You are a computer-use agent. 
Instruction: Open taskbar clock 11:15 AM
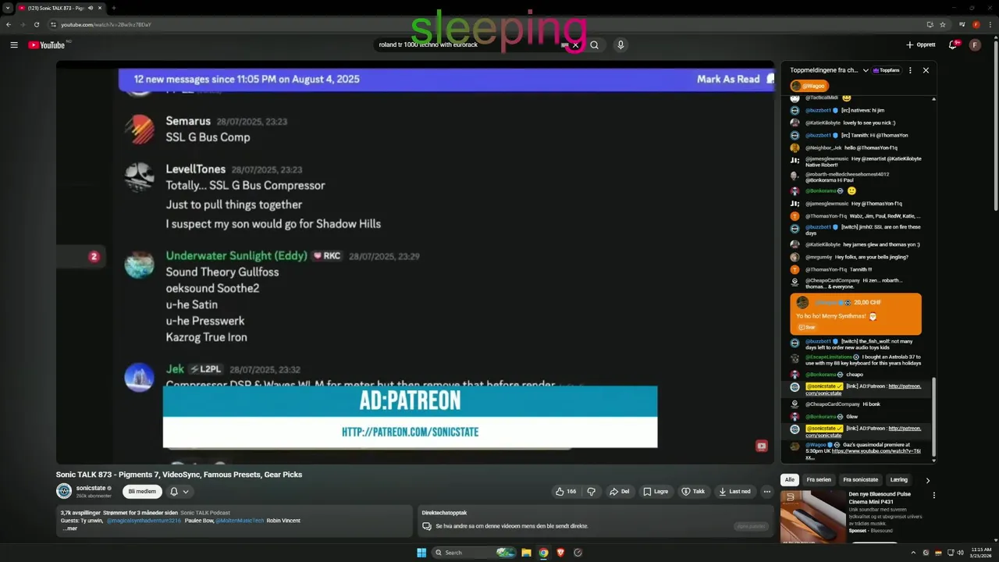coord(980,553)
